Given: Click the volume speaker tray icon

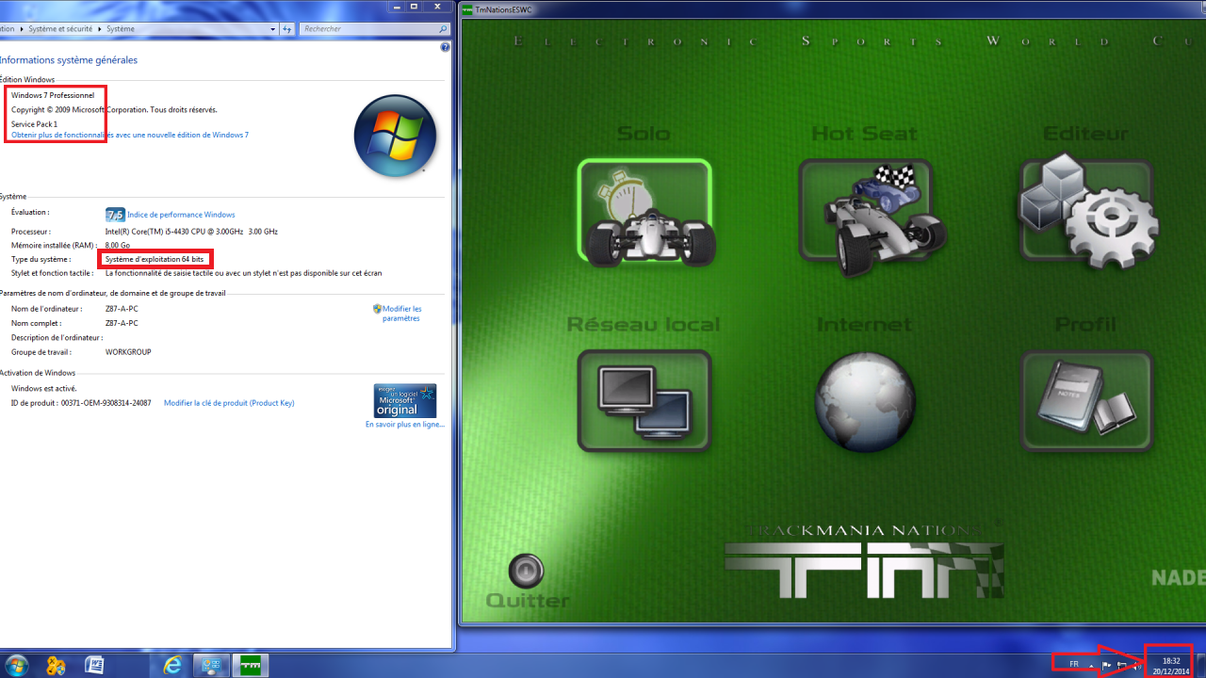Looking at the screenshot, I should (1136, 665).
